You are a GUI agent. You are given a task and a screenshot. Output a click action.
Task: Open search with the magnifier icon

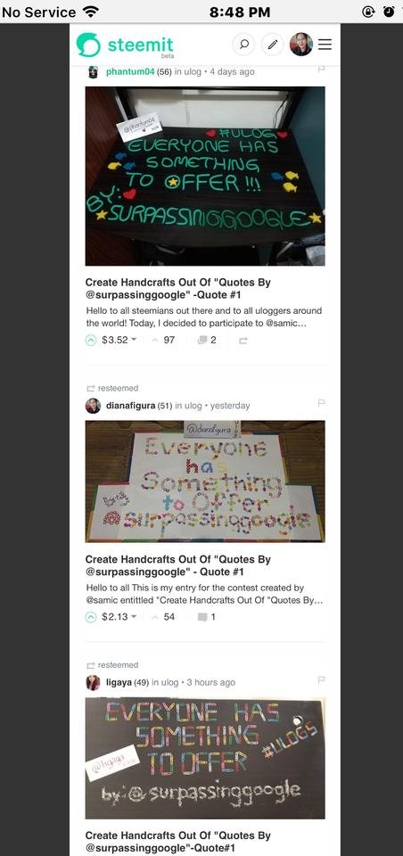(243, 45)
